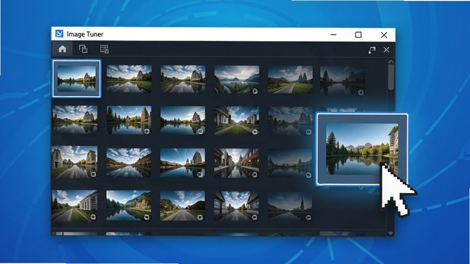Click badge icon on top-row sixth thumbnail
The width and height of the screenshot is (470, 264).
361,93
